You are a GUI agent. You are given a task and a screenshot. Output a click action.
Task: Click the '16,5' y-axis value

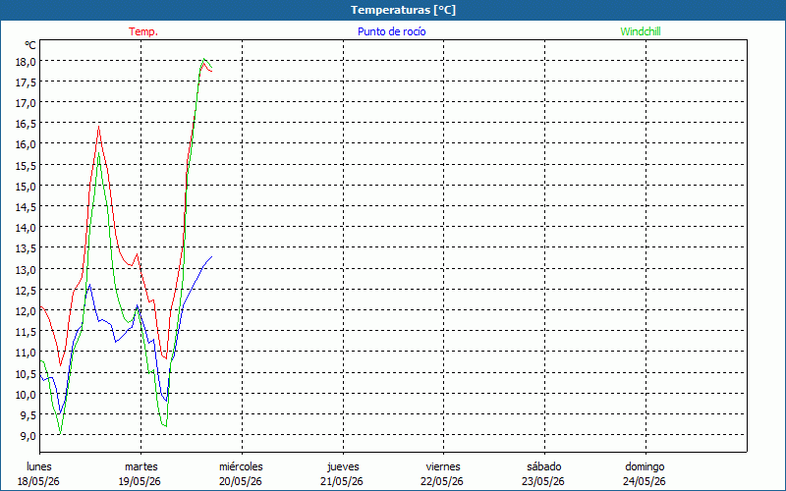[x=26, y=125]
